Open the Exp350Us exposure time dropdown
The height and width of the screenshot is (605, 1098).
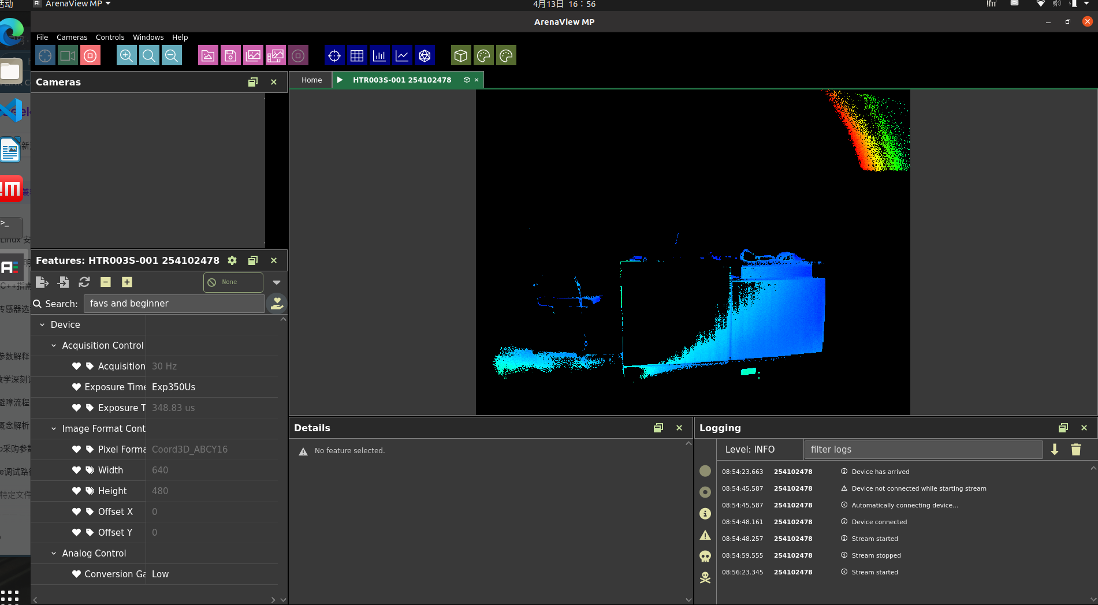pos(212,387)
